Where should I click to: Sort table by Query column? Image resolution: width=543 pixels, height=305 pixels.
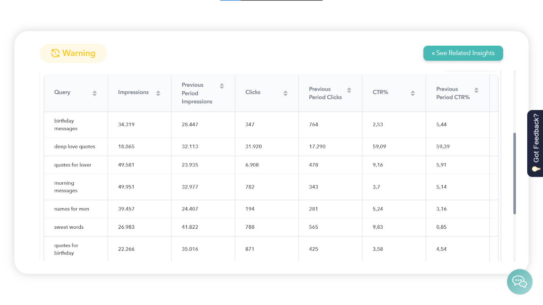pos(94,93)
